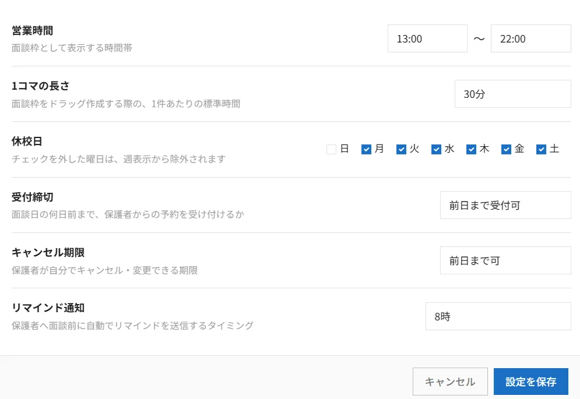Uncheck the 土 (Saturday) checkbox

click(x=541, y=149)
